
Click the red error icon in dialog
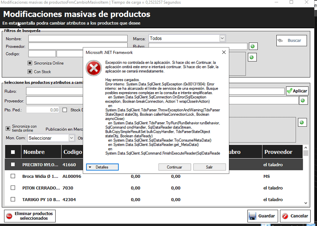coord(94,67)
